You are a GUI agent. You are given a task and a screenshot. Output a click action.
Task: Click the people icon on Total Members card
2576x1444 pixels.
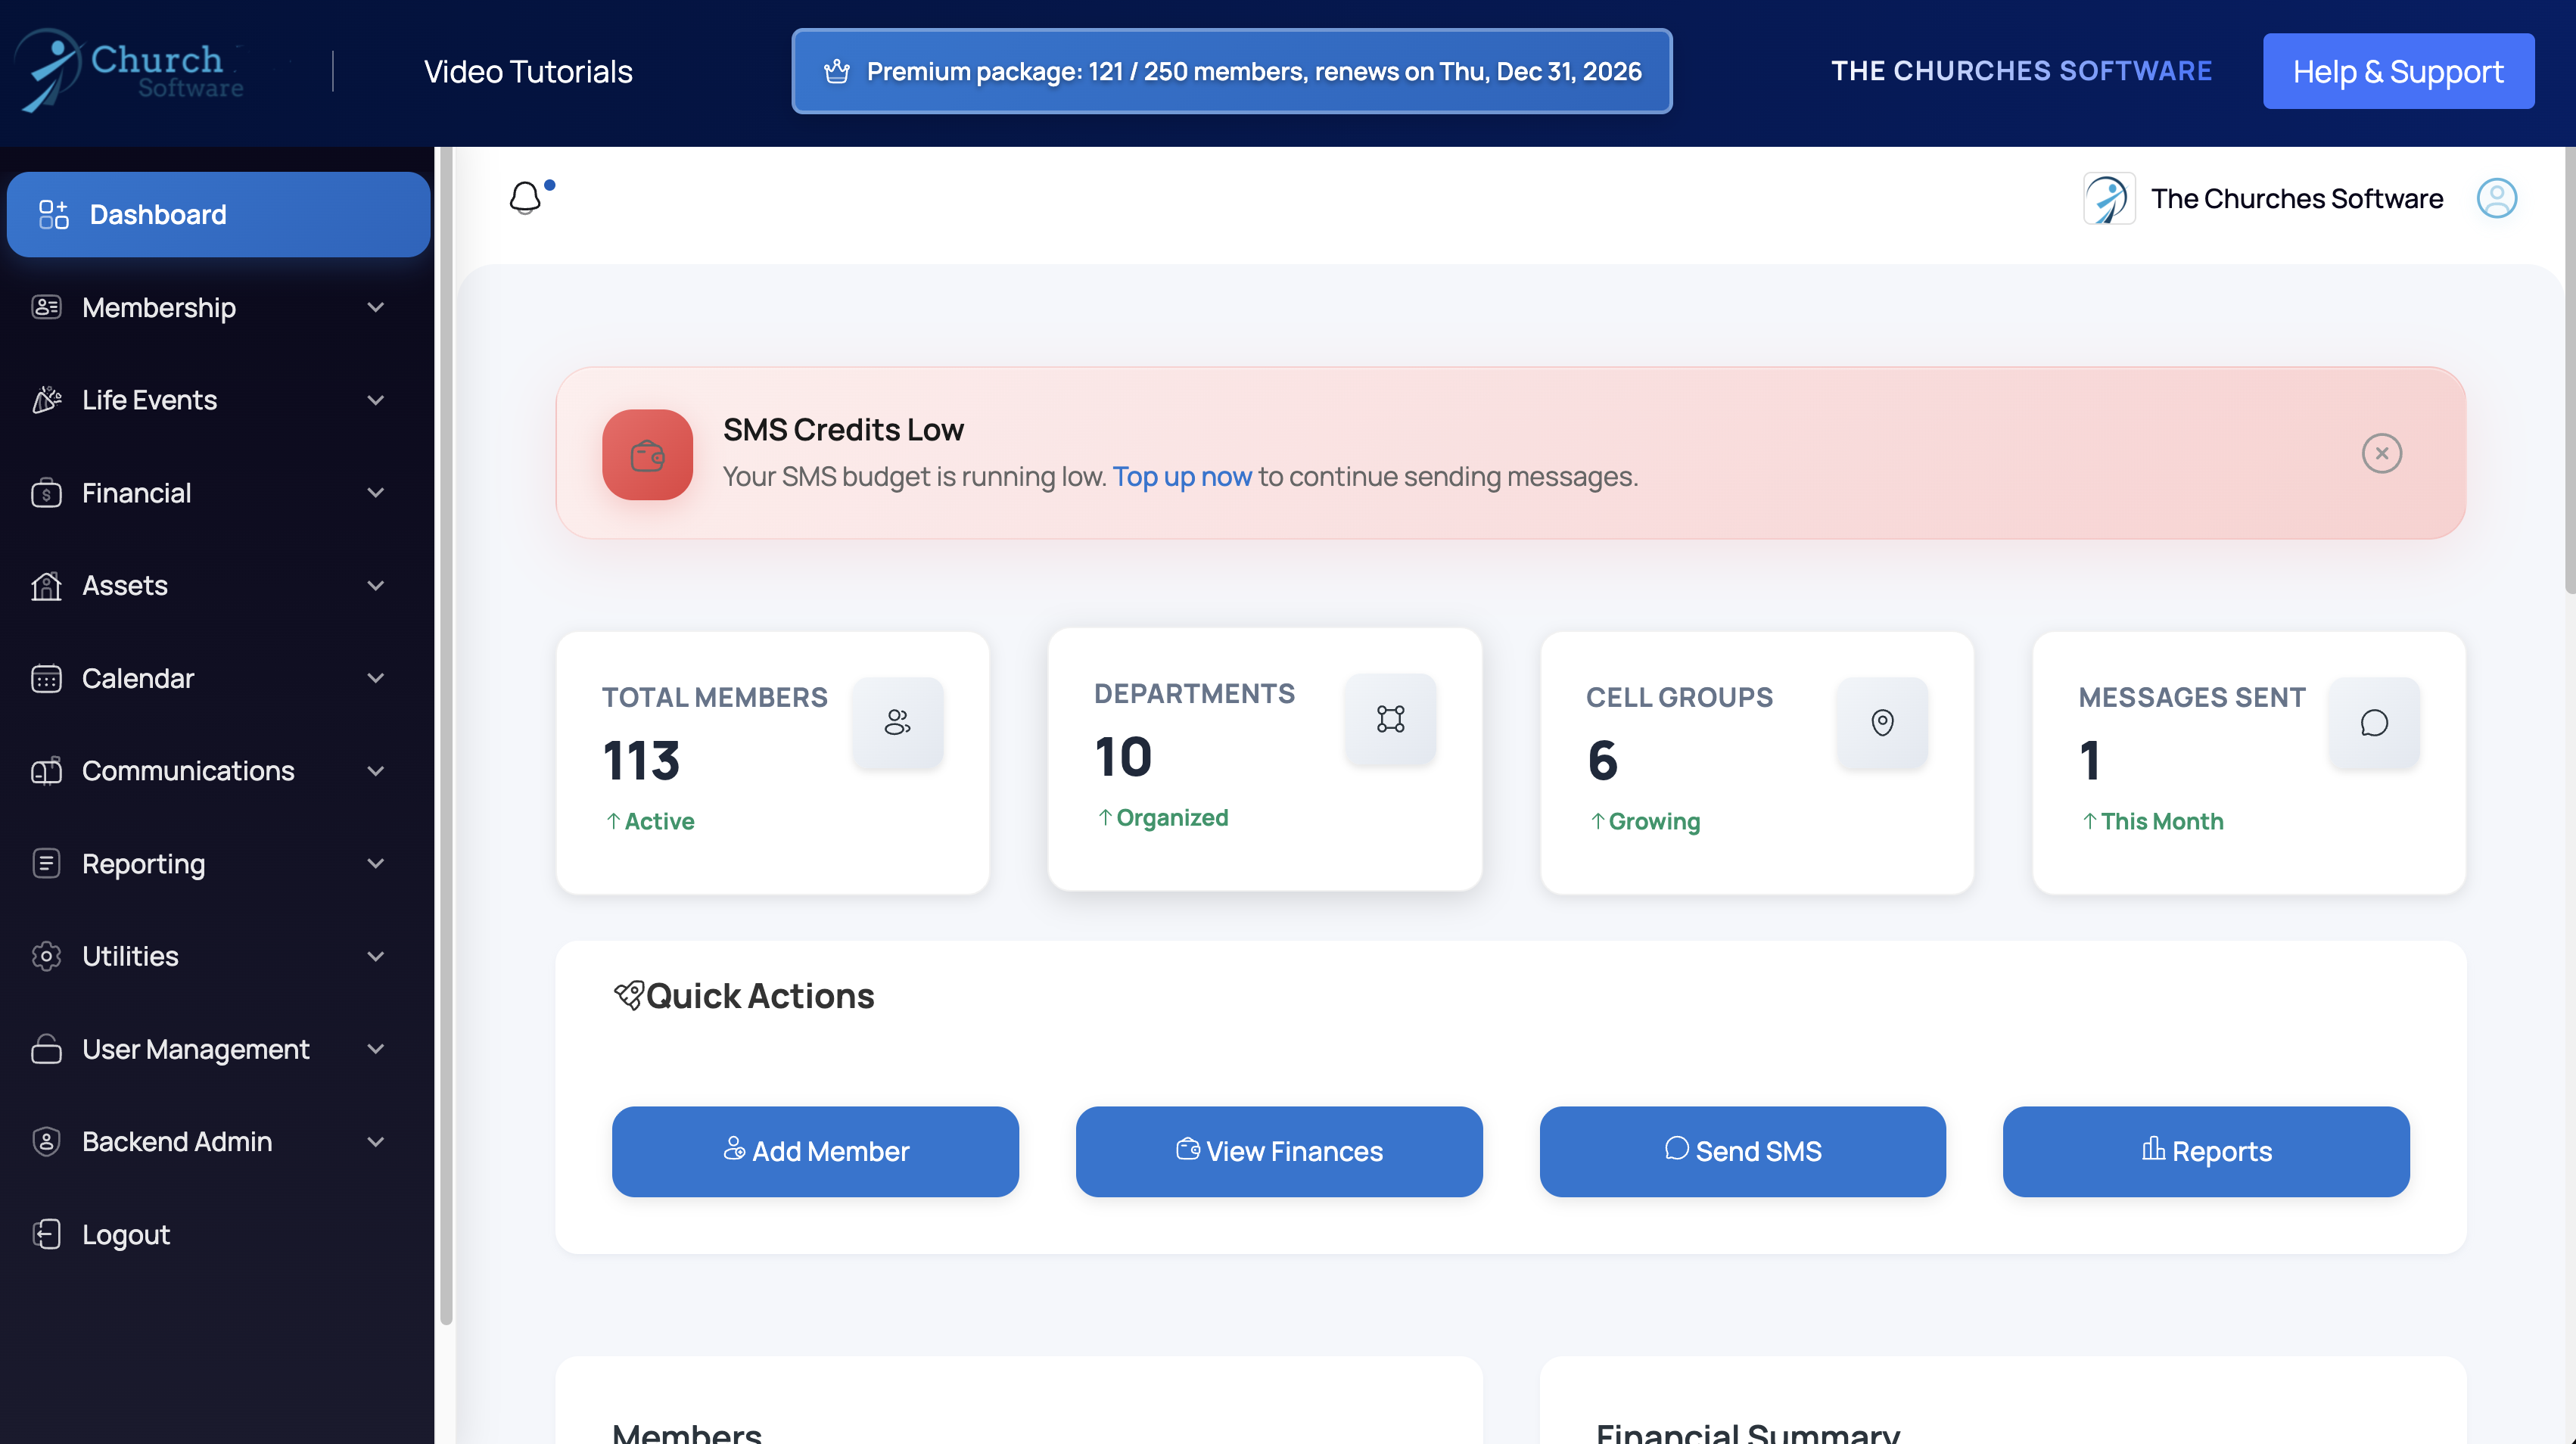tap(897, 722)
